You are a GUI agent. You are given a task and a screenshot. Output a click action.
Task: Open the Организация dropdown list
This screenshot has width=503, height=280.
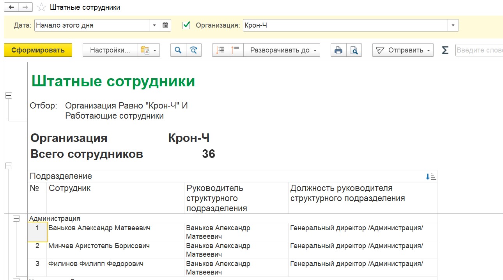coord(453,25)
